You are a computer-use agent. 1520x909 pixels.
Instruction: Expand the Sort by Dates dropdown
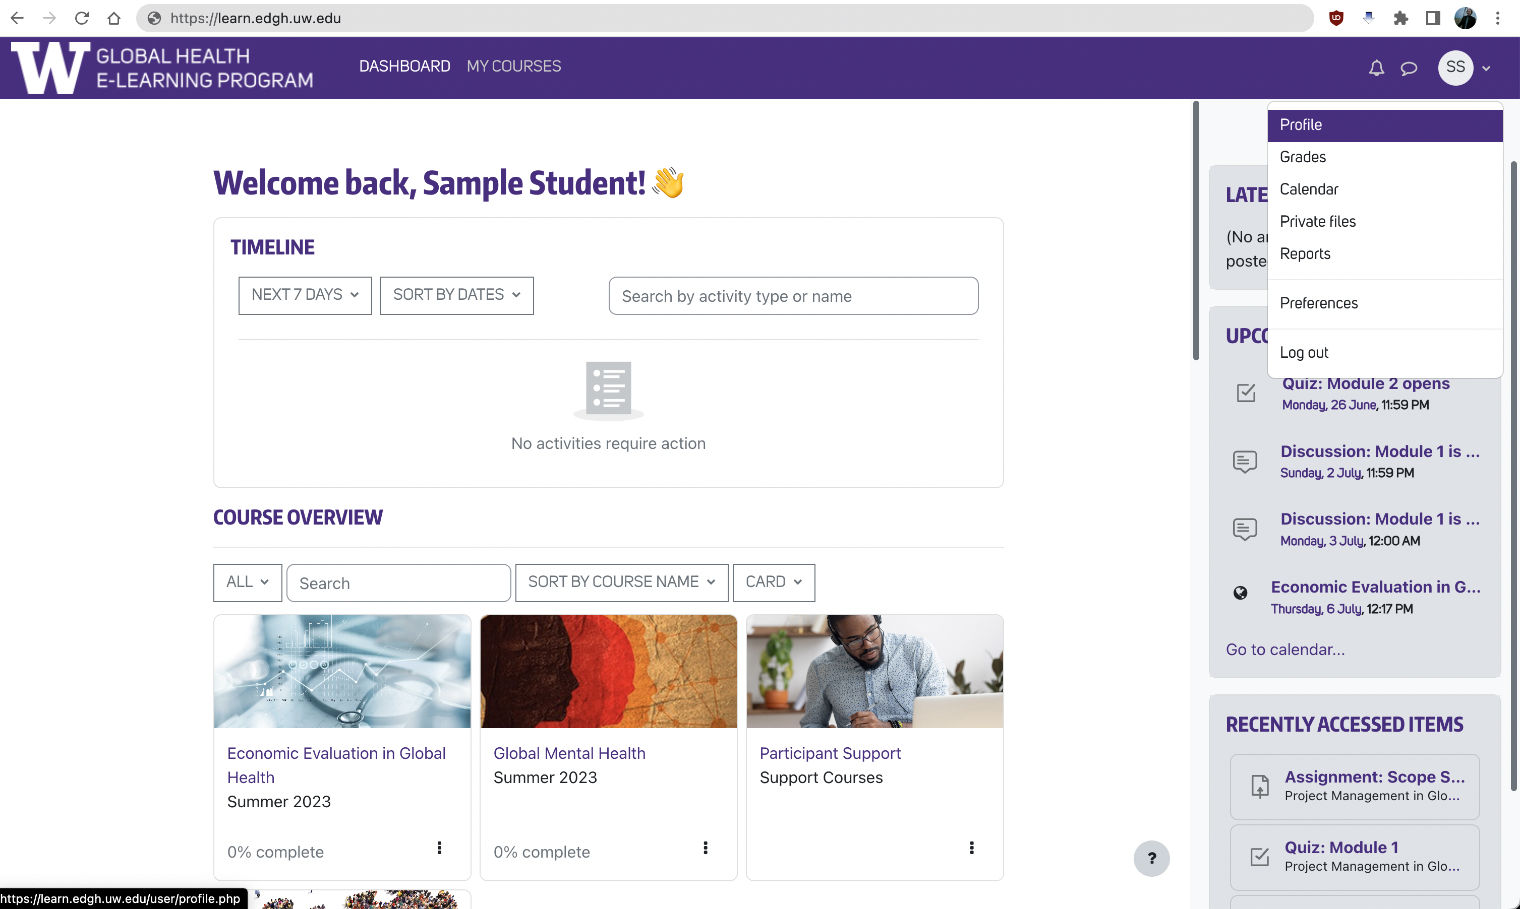(x=456, y=295)
